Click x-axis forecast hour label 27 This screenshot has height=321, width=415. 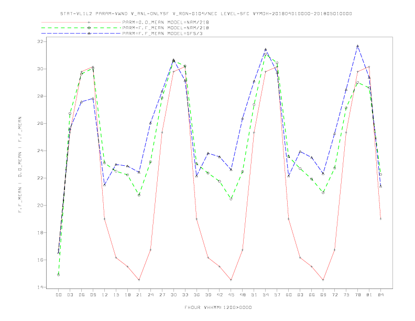point(162,295)
